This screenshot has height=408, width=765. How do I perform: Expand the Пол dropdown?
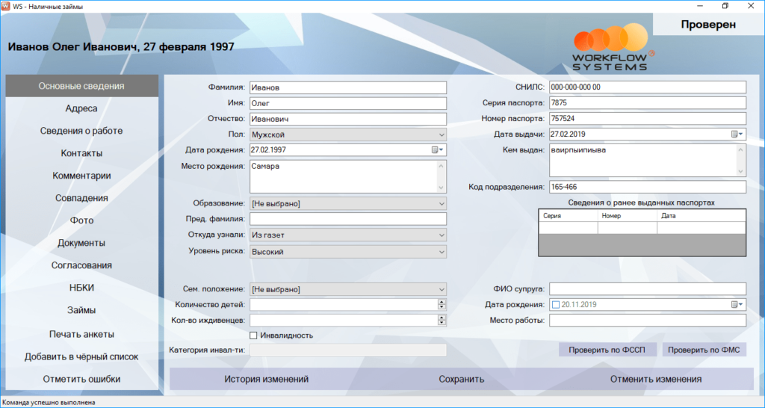(439, 135)
